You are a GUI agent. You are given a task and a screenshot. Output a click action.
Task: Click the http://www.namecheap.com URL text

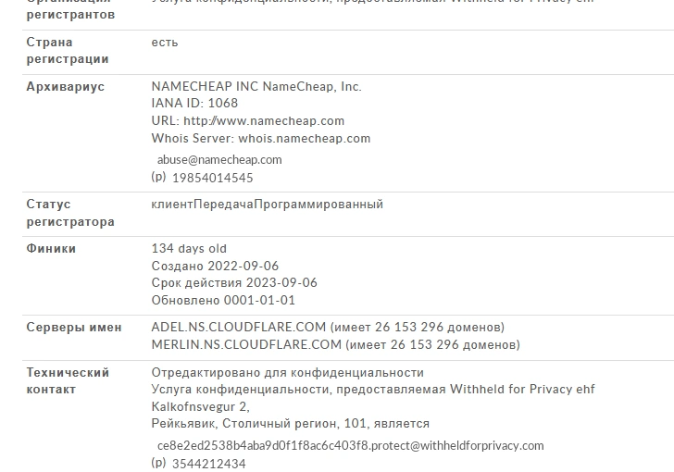[264, 121]
